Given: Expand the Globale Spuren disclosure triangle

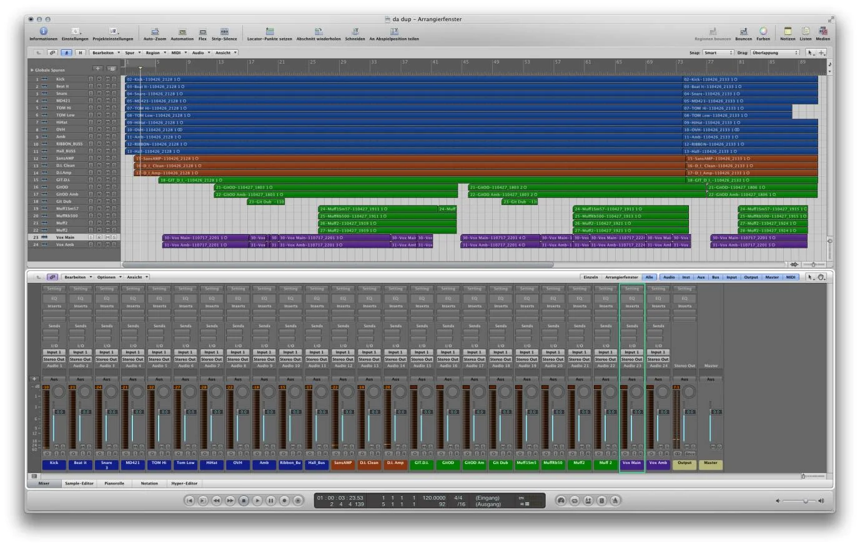Looking at the screenshot, I should 32,70.
